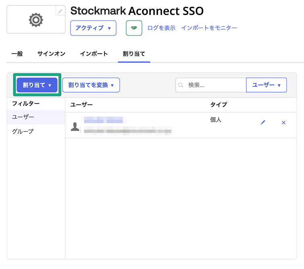This screenshot has height=269, width=304.
Task: Filter assignments by ユーザー
Action: (36, 117)
